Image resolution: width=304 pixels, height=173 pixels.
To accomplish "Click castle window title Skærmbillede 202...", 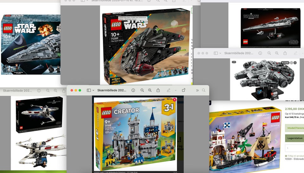I will pyautogui.click(x=112, y=90).
